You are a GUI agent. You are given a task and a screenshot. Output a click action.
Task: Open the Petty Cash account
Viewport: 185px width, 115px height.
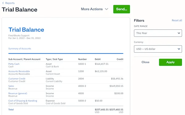[14, 64]
